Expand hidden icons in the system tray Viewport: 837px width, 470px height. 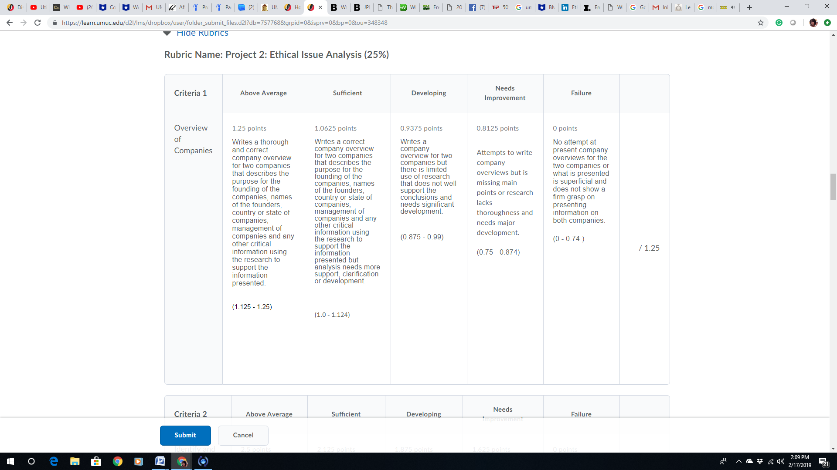738,462
